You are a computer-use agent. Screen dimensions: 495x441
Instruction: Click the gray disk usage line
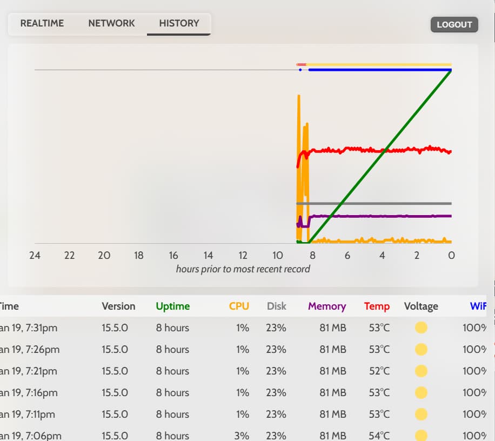click(x=378, y=204)
